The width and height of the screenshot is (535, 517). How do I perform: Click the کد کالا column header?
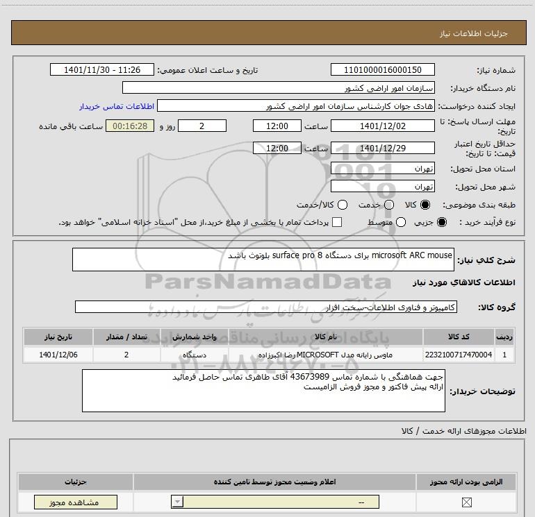[x=459, y=337]
